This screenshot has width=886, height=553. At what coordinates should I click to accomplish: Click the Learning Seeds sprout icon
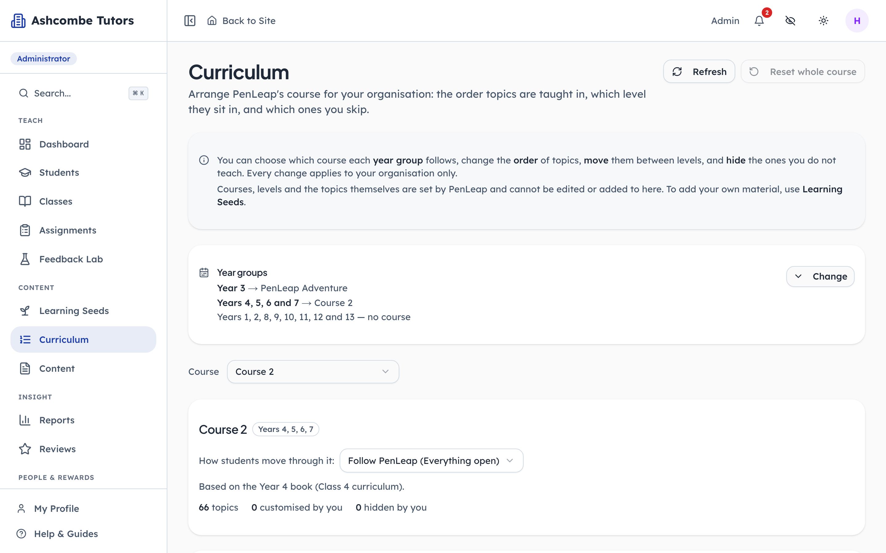click(x=25, y=311)
